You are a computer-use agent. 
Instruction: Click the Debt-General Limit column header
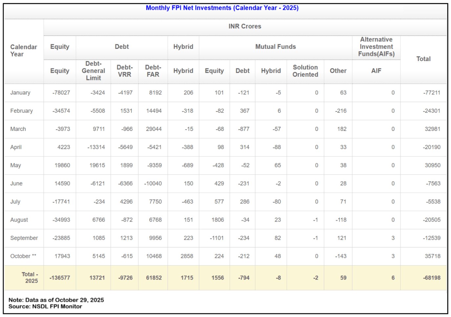pos(93,71)
